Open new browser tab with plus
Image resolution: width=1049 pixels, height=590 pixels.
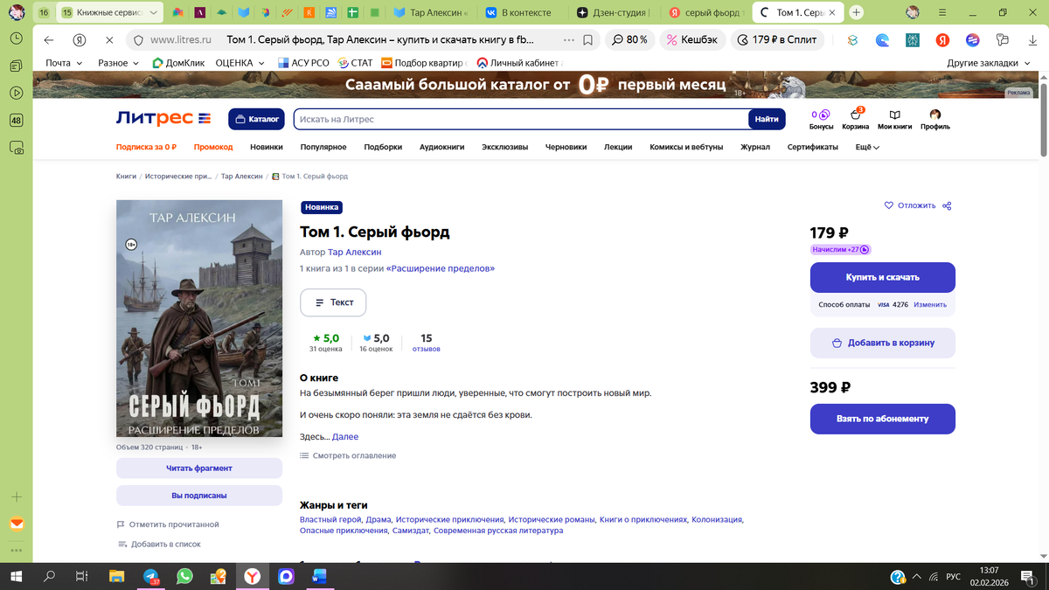[856, 12]
